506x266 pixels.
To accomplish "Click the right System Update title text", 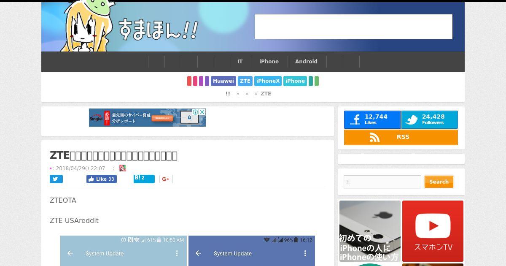I will tap(233, 253).
